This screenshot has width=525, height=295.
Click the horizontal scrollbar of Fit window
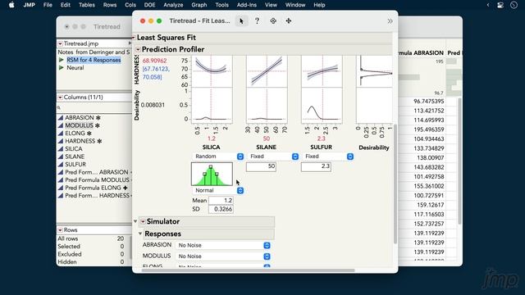(x=248, y=270)
